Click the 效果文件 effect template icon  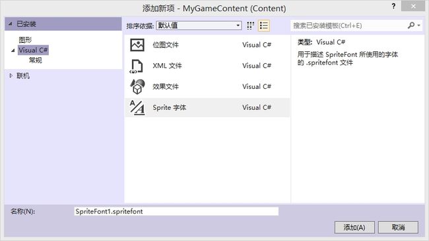coord(137,86)
